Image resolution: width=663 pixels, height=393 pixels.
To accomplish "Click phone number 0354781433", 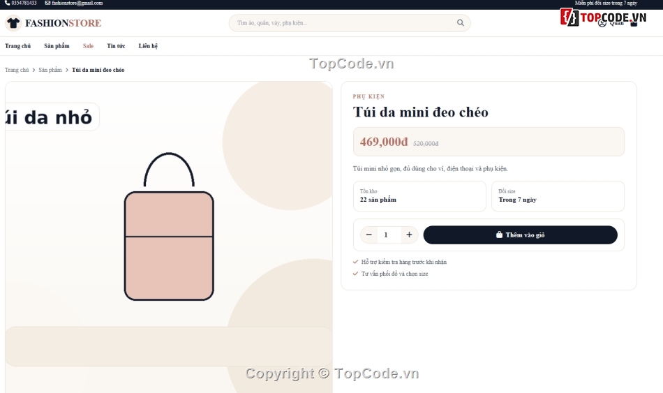I will [24, 3].
